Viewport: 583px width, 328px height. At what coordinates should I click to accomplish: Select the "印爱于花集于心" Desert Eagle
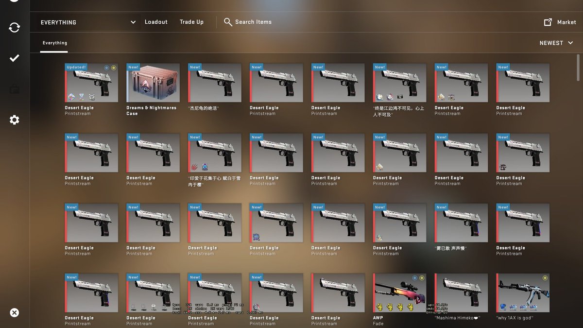[214, 153]
